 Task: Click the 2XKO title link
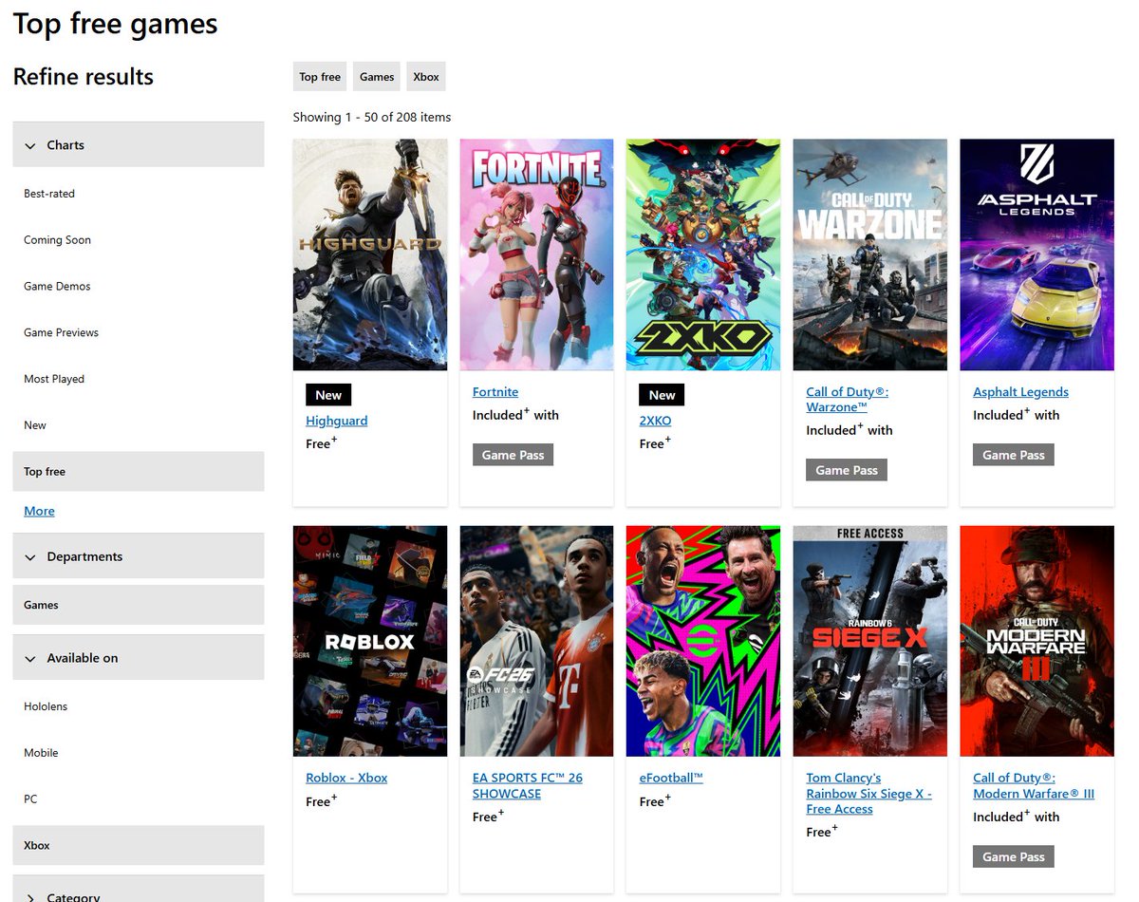point(655,421)
